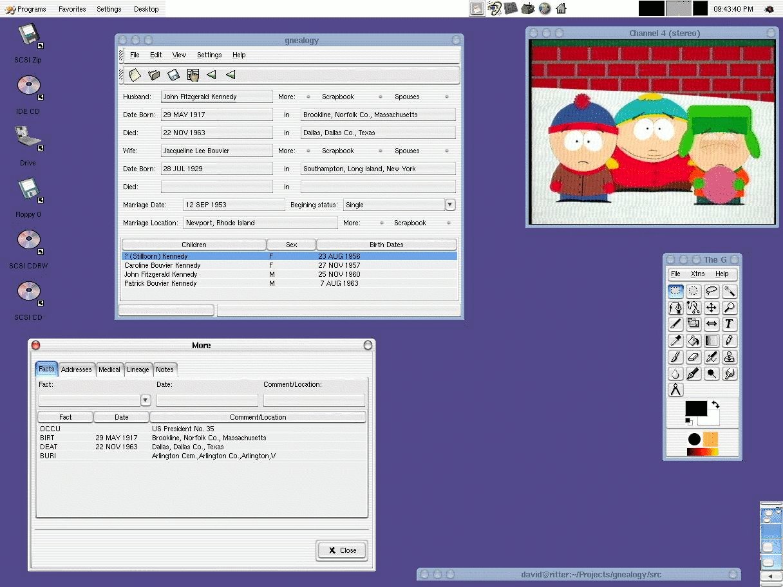Click the Husband name input field
This screenshot has width=783, height=587.
(x=217, y=97)
